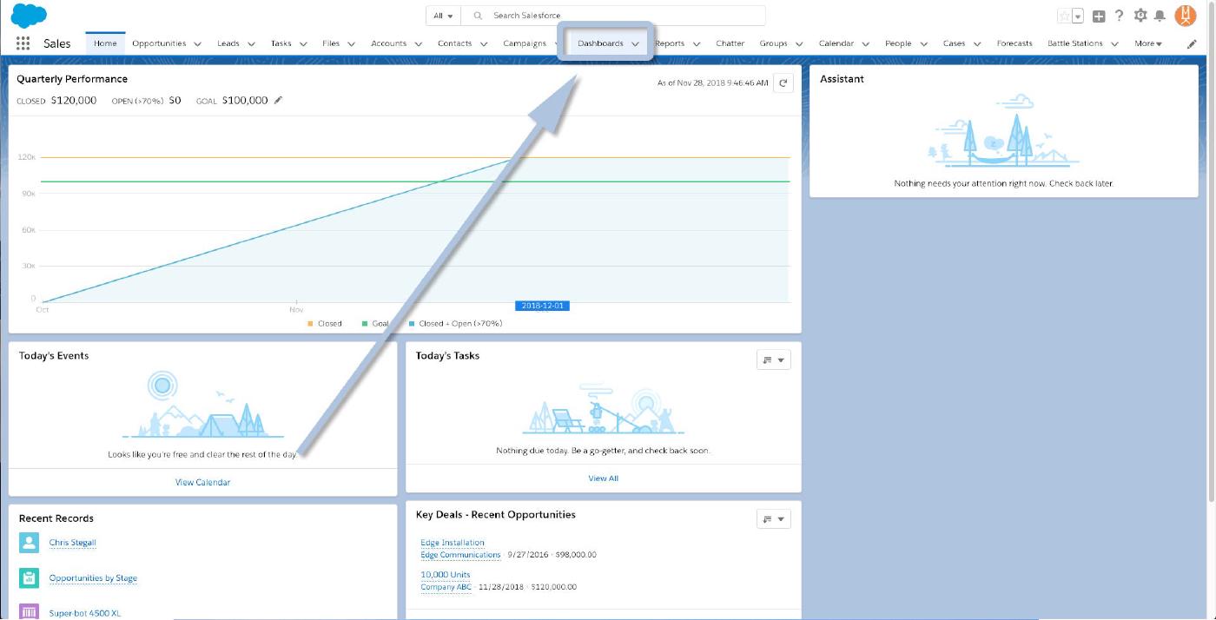Open Today's Tasks filter dropdown
1216x620 pixels.
pyautogui.click(x=773, y=359)
